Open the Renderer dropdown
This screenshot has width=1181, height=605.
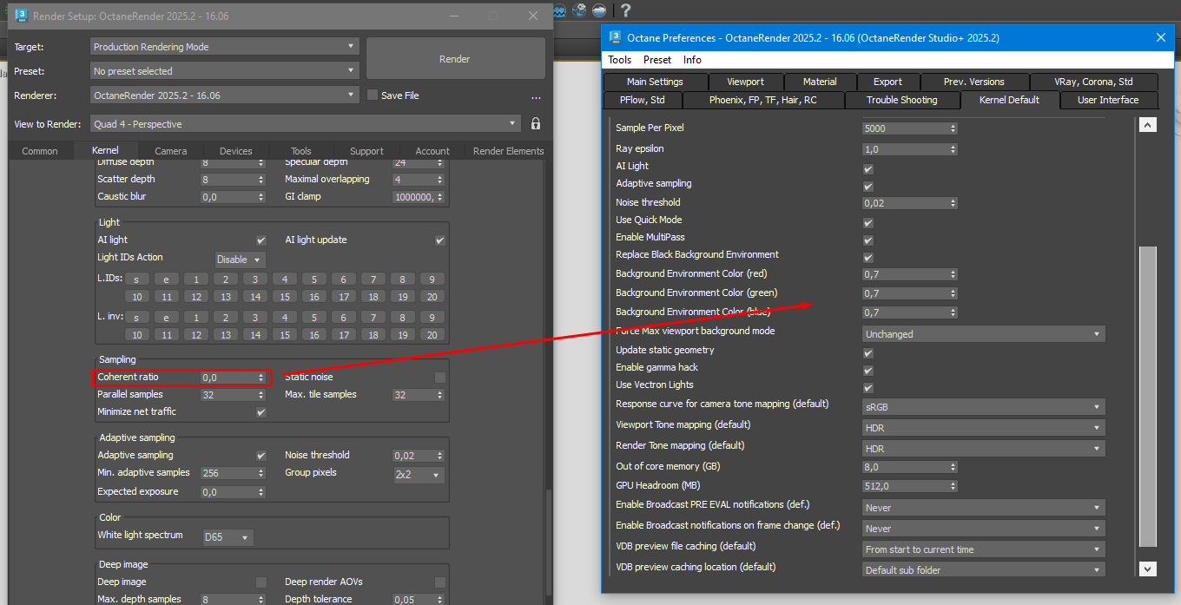(x=224, y=95)
